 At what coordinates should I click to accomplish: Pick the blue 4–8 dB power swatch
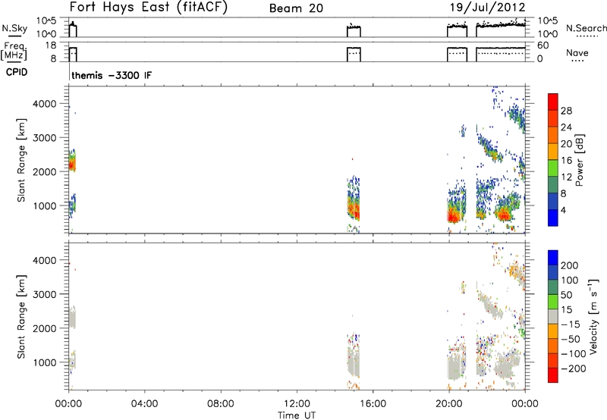tap(553, 201)
